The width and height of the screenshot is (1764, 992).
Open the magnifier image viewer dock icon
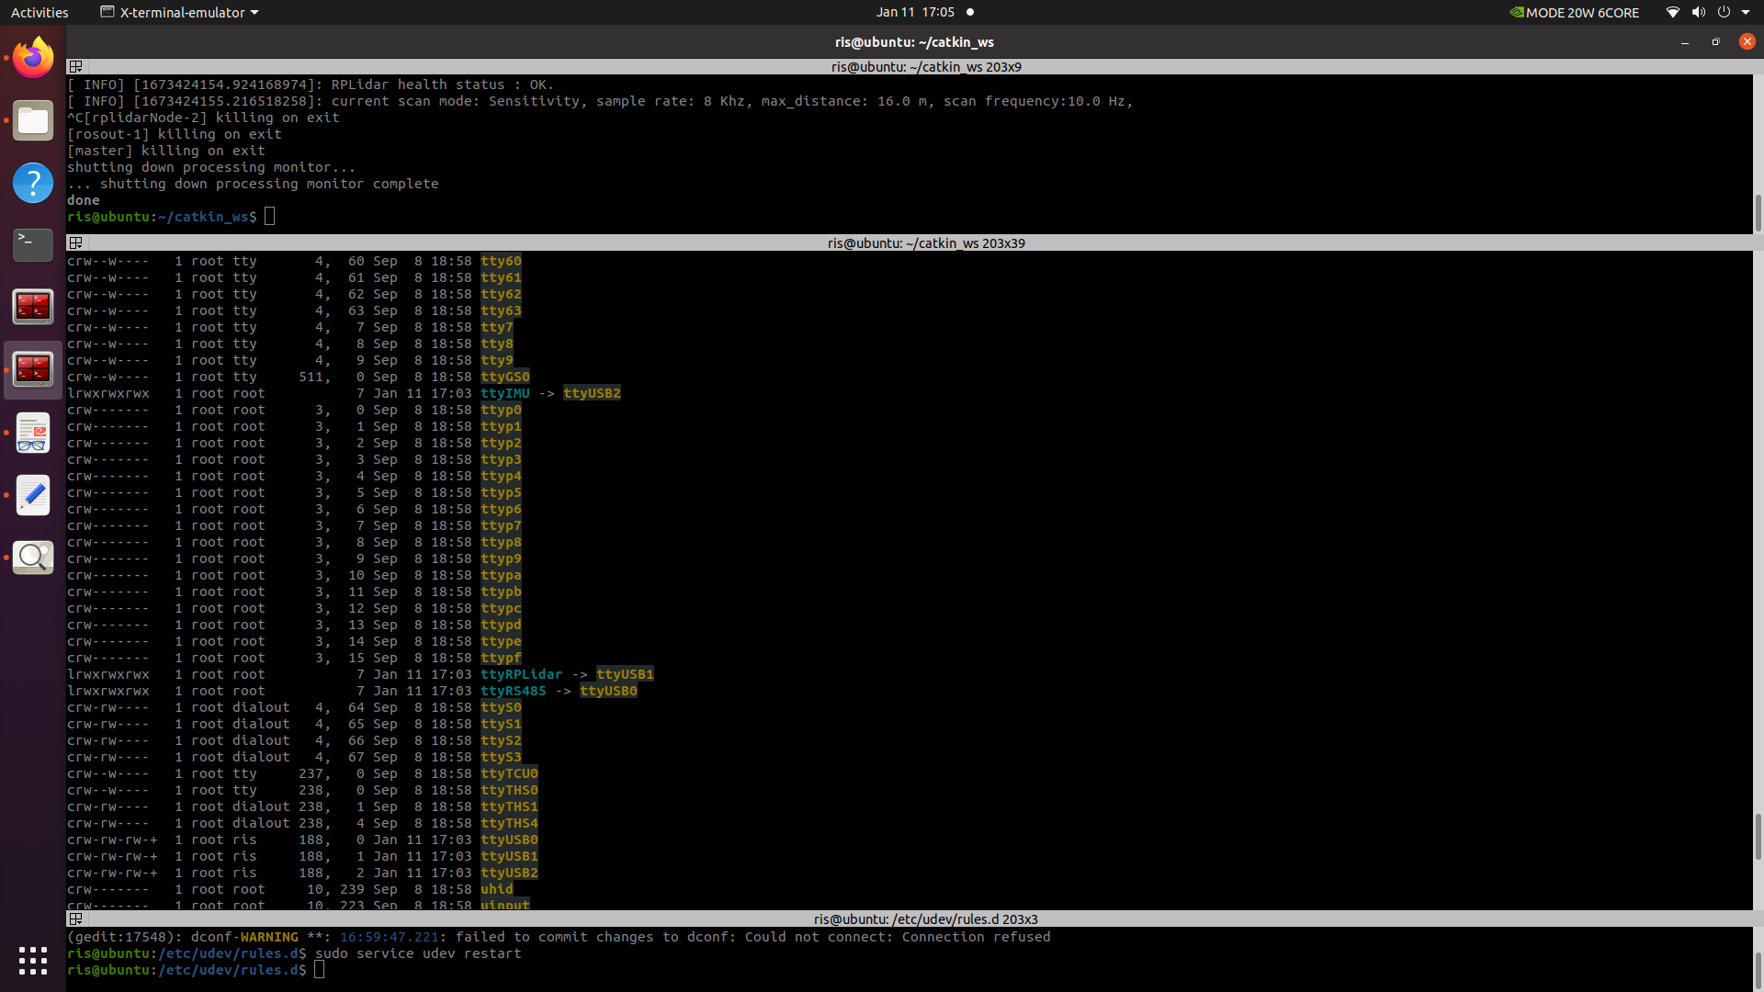[33, 557]
